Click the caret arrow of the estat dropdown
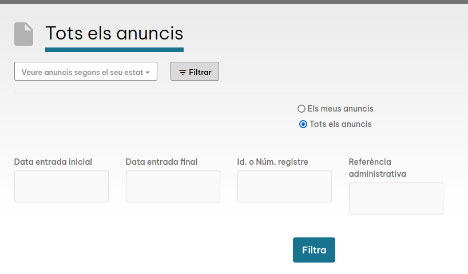The width and height of the screenshot is (468, 274). pyautogui.click(x=148, y=73)
